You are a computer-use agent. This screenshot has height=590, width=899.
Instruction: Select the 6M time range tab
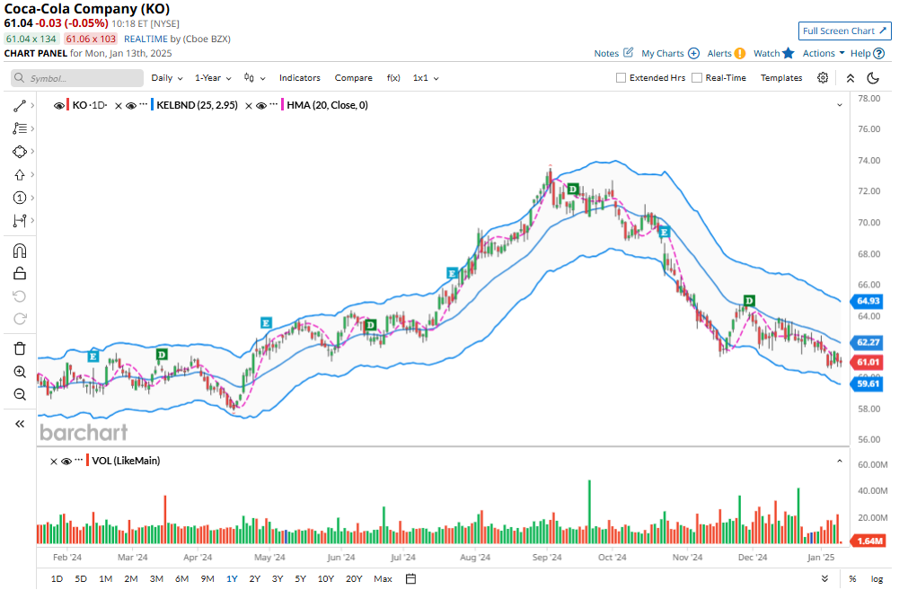(x=181, y=578)
